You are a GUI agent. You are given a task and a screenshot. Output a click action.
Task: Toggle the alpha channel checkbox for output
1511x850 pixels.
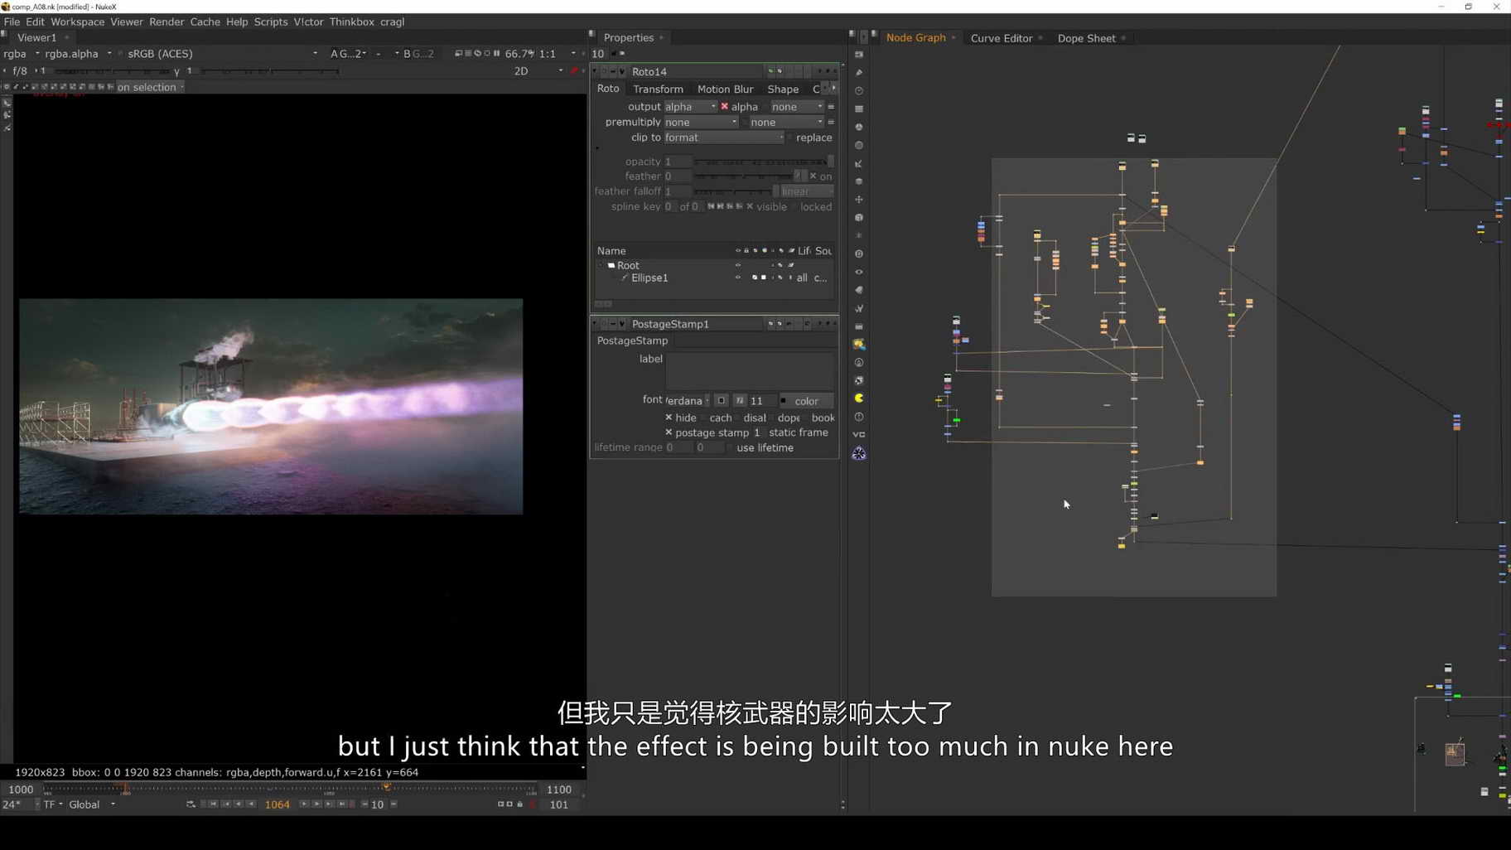[724, 107]
